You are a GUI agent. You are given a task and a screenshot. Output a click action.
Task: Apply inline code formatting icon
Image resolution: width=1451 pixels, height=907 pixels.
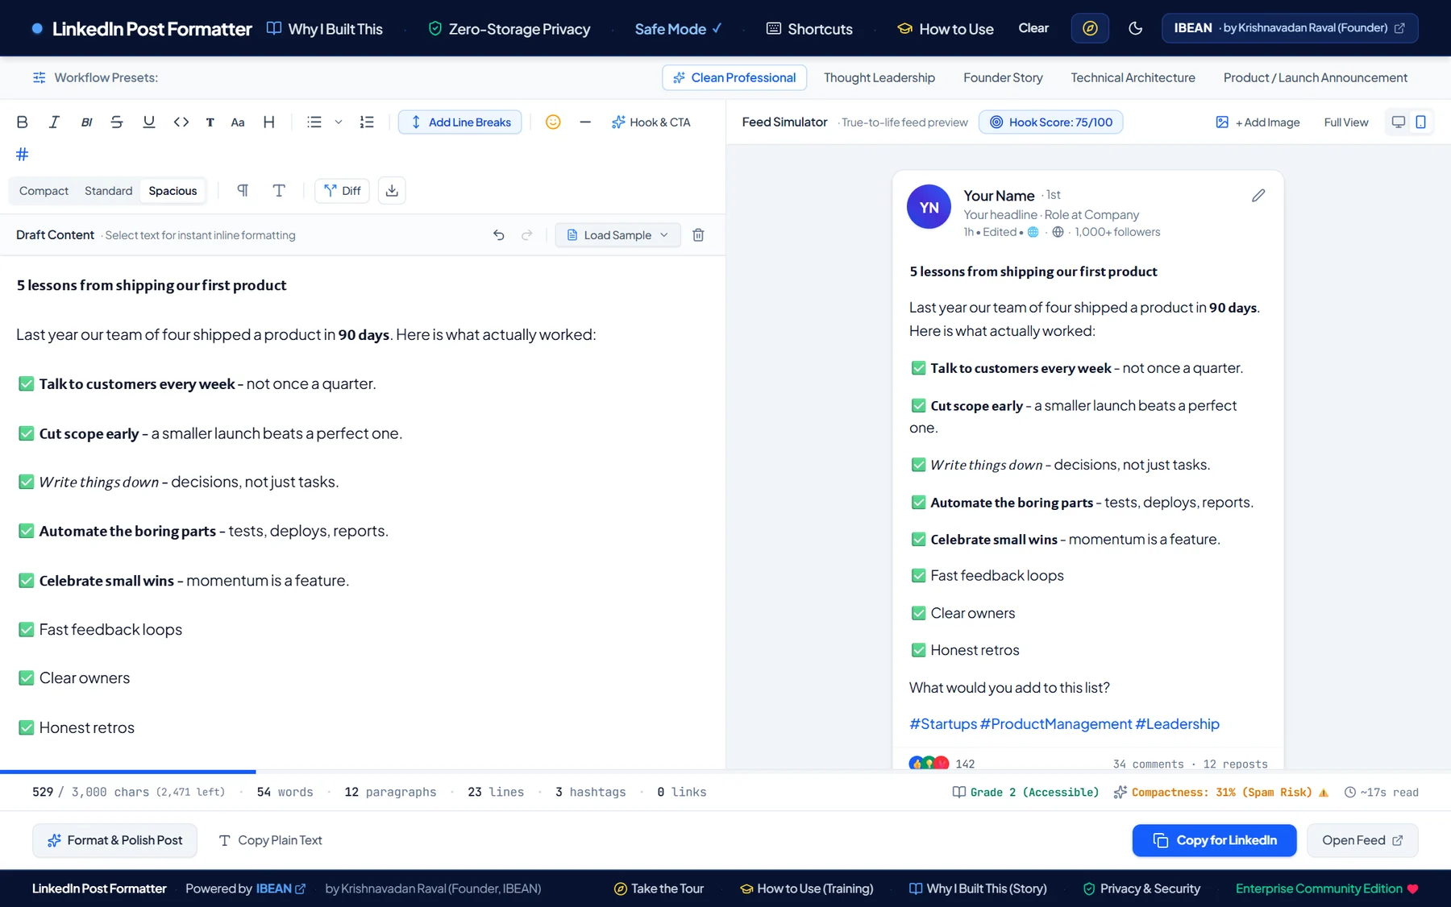click(x=181, y=122)
